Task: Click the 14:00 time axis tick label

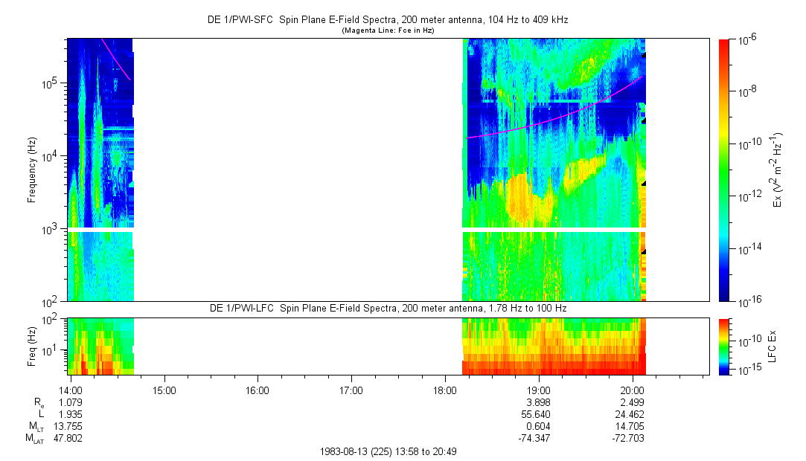Action: [x=70, y=390]
